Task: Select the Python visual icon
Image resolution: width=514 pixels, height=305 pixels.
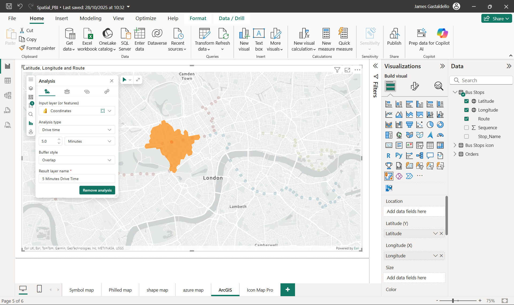Action: [x=399, y=155]
